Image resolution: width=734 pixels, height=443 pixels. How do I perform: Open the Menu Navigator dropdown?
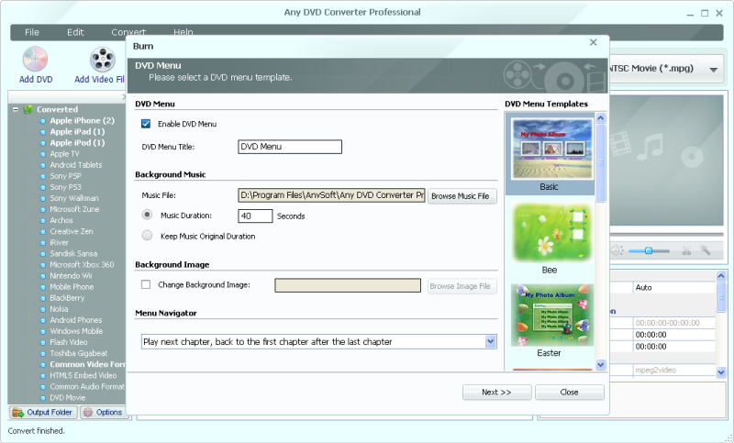pos(490,341)
